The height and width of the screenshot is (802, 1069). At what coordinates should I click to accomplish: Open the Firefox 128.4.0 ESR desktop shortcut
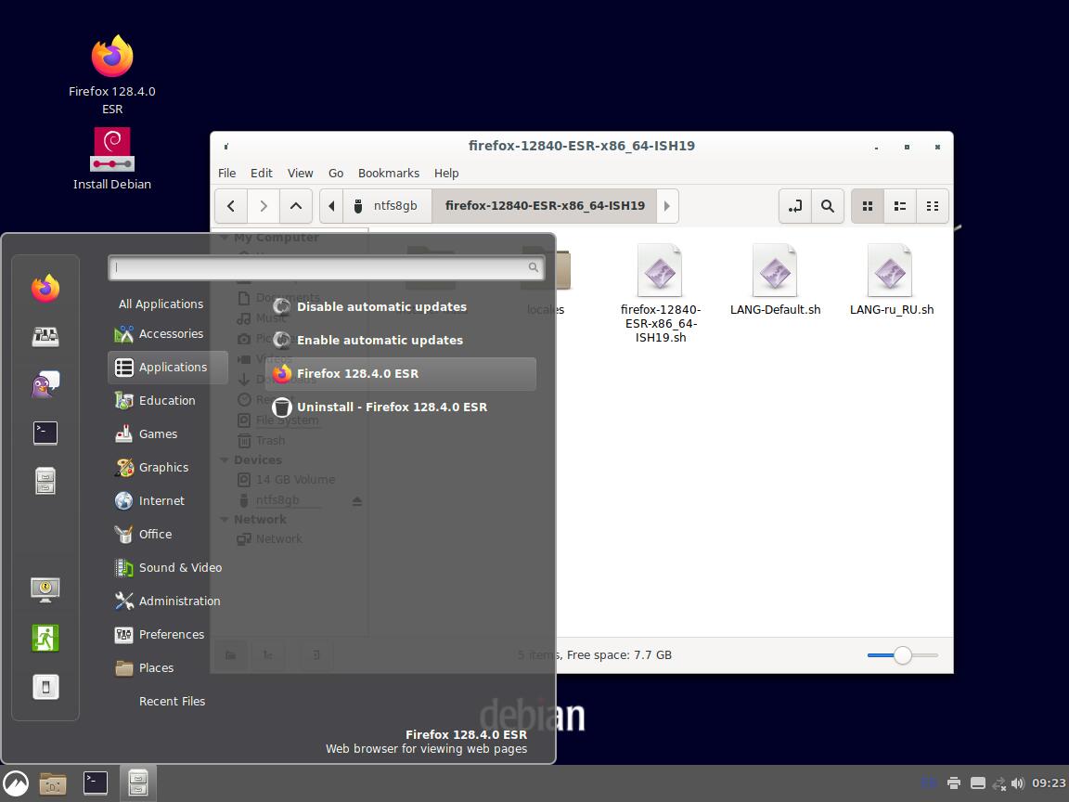point(111,75)
